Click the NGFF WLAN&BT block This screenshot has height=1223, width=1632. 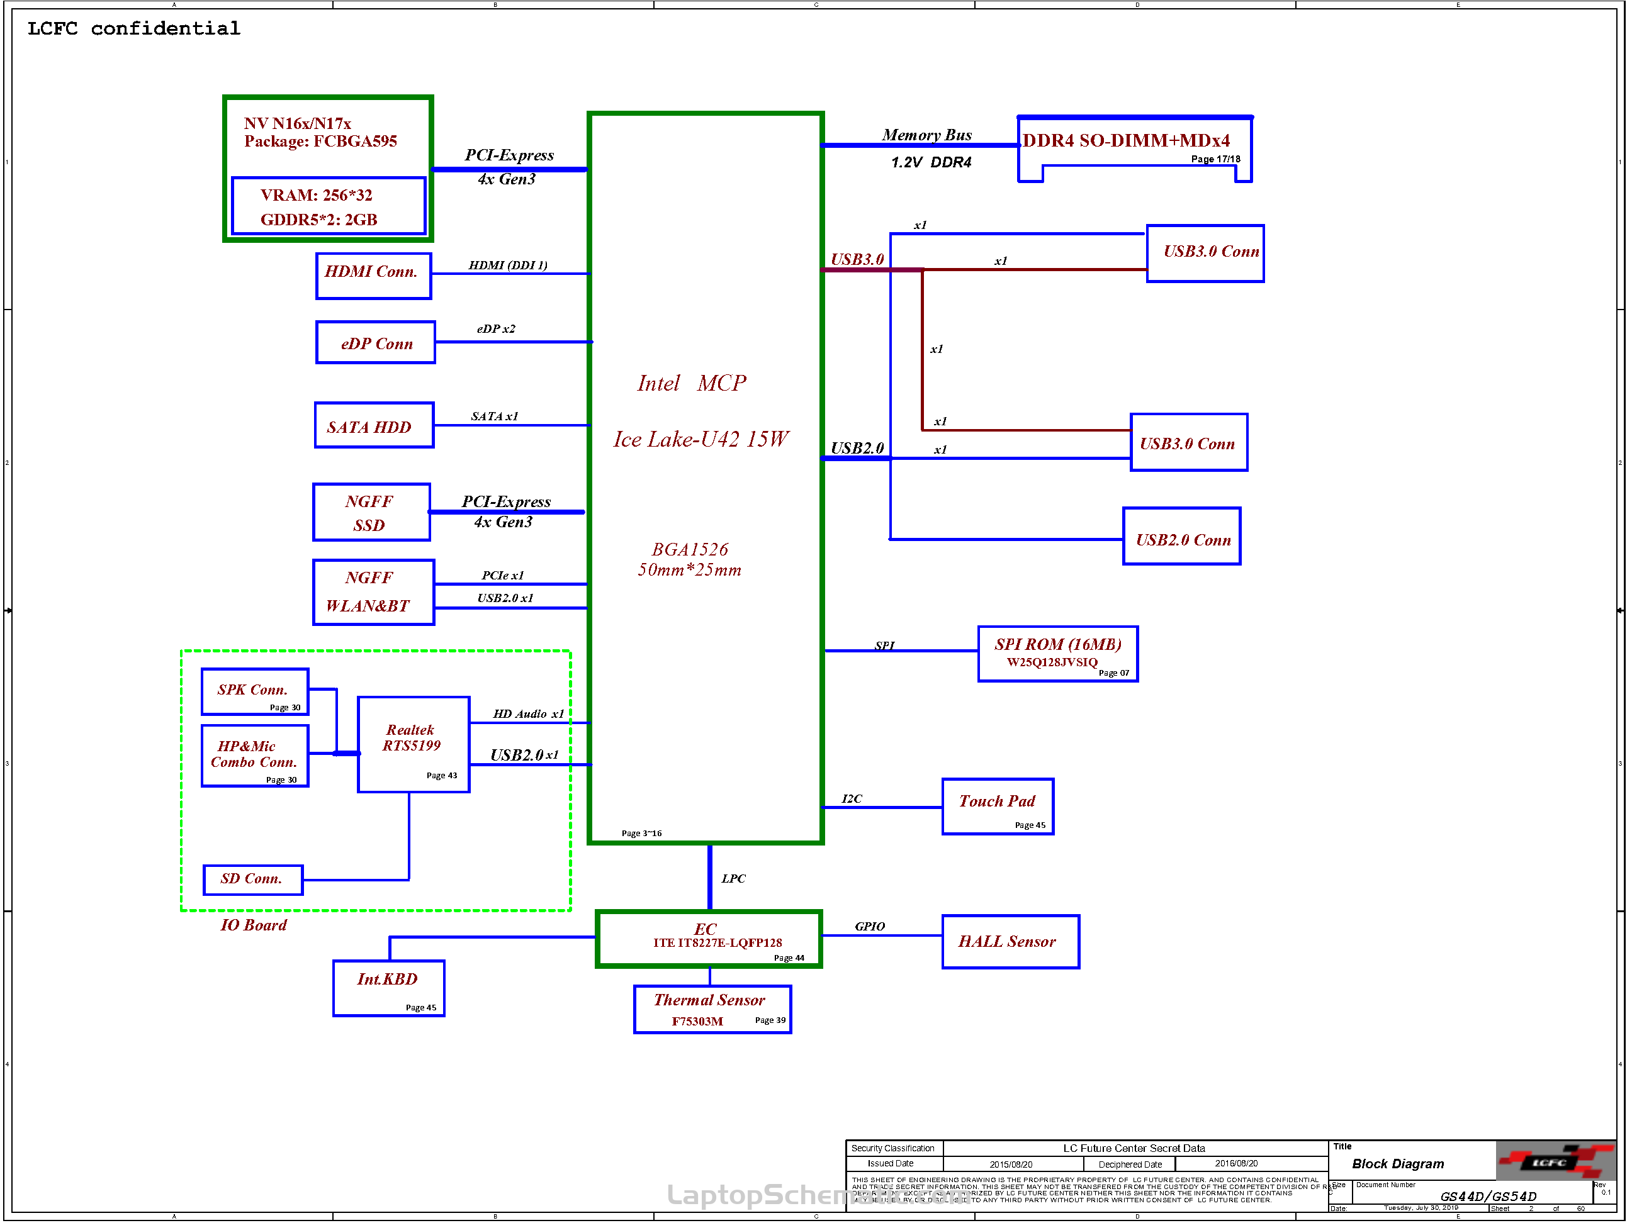[x=373, y=593]
